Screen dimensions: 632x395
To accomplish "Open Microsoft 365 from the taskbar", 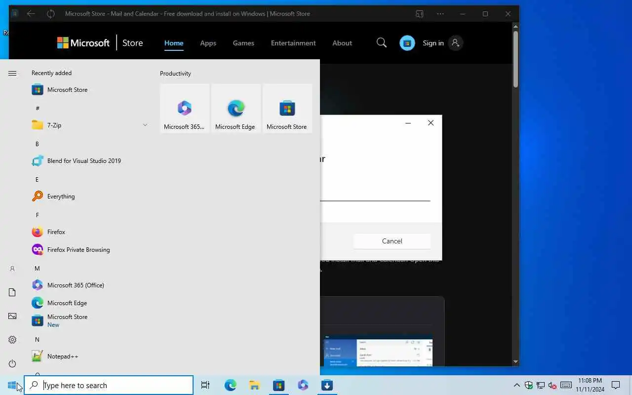I will coord(303,385).
